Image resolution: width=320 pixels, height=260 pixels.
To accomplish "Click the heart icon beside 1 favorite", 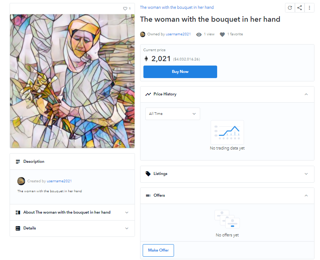I will [x=222, y=34].
